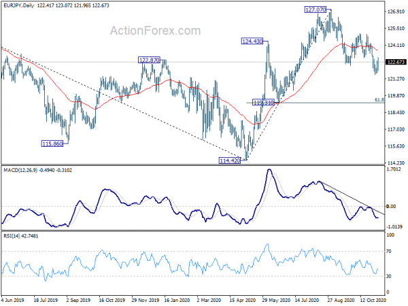408x306 pixels.
Task: Click the 125.510 price axis value
Action: [396, 29]
